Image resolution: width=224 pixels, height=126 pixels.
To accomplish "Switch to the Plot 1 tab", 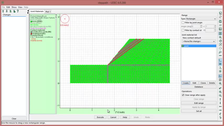I will [x=48, y=12].
